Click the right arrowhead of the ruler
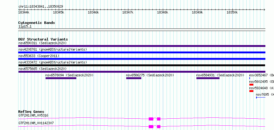Screen dimensions: 274x130 264,10
